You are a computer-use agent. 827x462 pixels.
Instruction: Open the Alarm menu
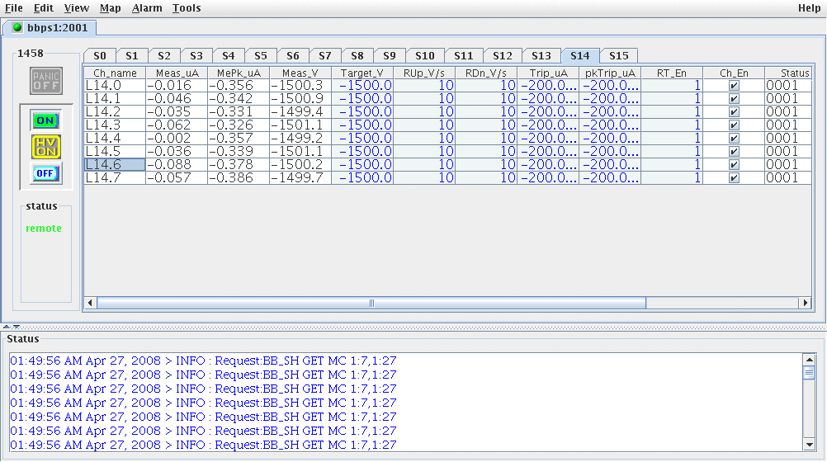147,8
